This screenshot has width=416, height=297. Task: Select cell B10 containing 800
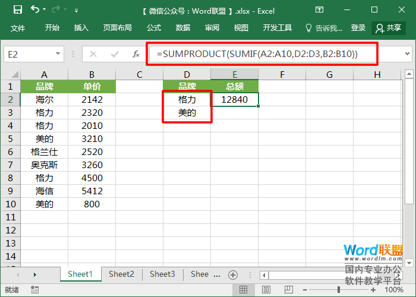(92, 204)
